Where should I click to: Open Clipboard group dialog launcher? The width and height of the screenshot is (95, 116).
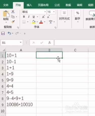pos(18,27)
